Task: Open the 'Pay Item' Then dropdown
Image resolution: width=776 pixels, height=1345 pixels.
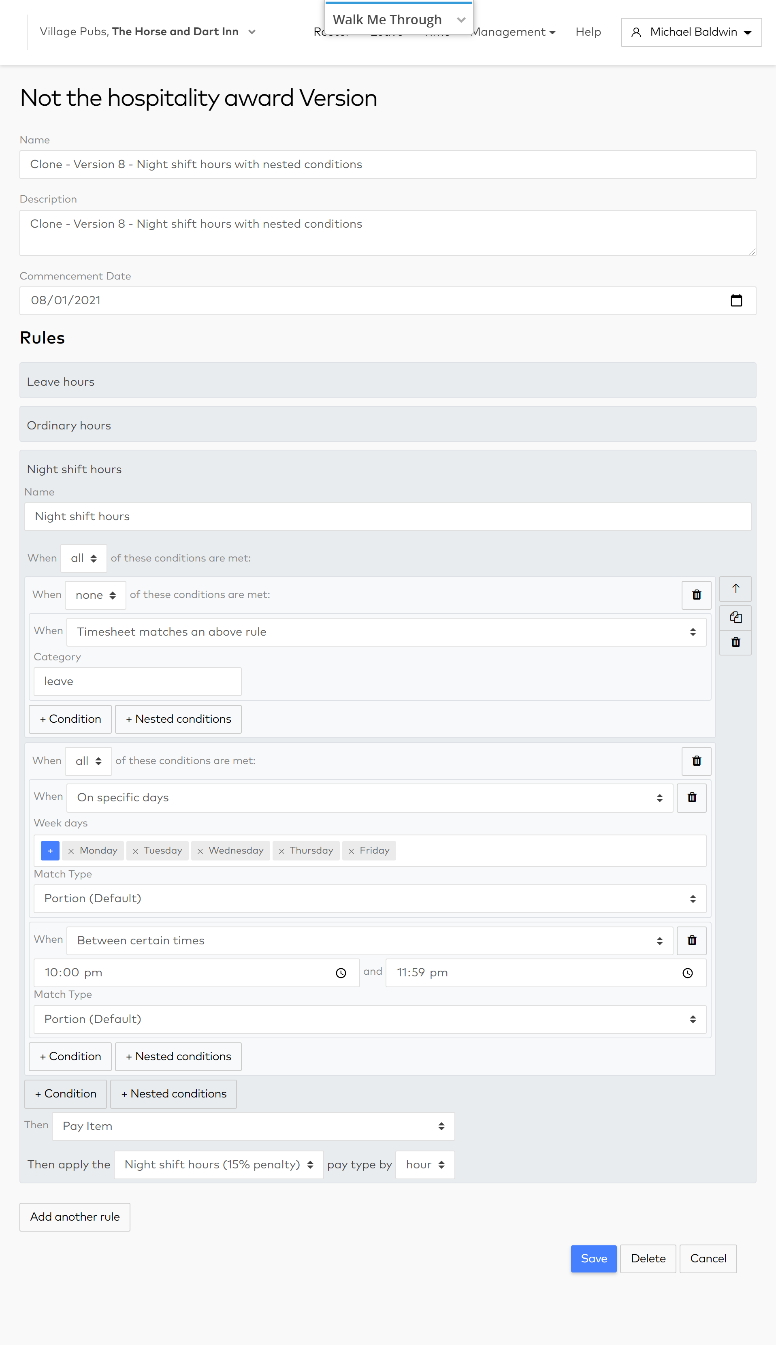Action: click(x=253, y=1126)
